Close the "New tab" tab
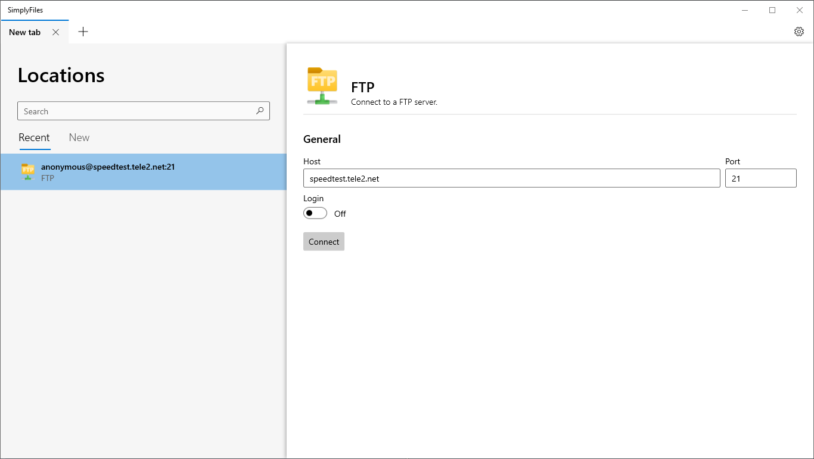 (x=56, y=32)
